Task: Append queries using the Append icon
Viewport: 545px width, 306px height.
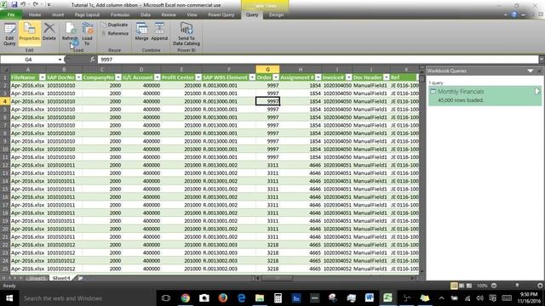Action: (159, 32)
